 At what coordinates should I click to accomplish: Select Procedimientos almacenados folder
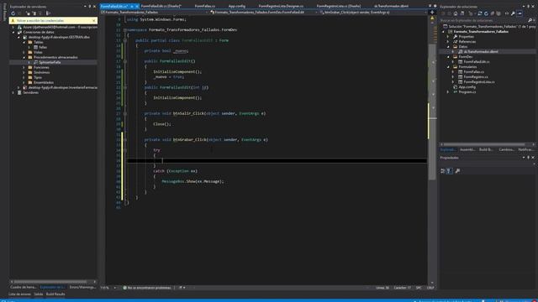pyautogui.click(x=55, y=57)
